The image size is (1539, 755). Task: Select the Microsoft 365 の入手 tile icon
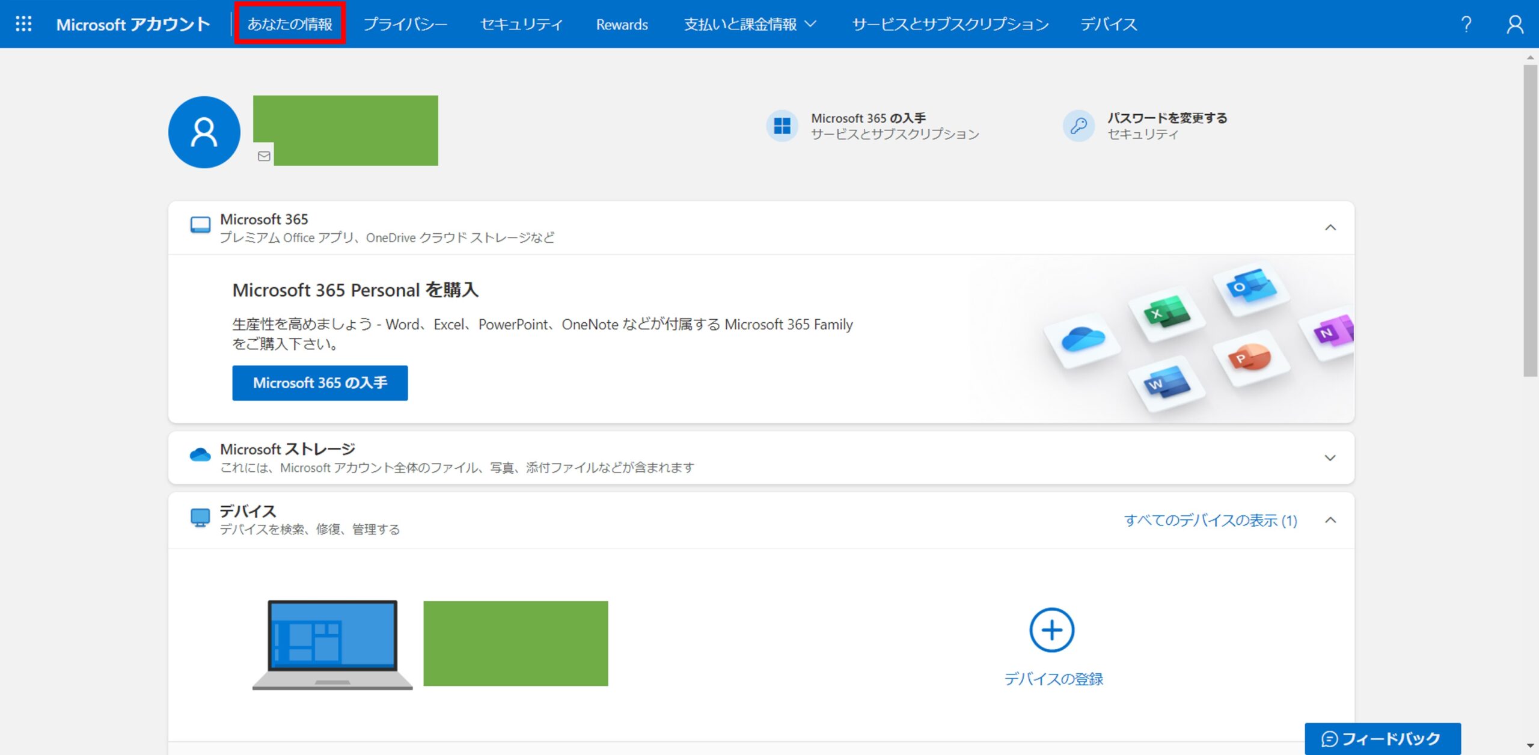(x=782, y=126)
